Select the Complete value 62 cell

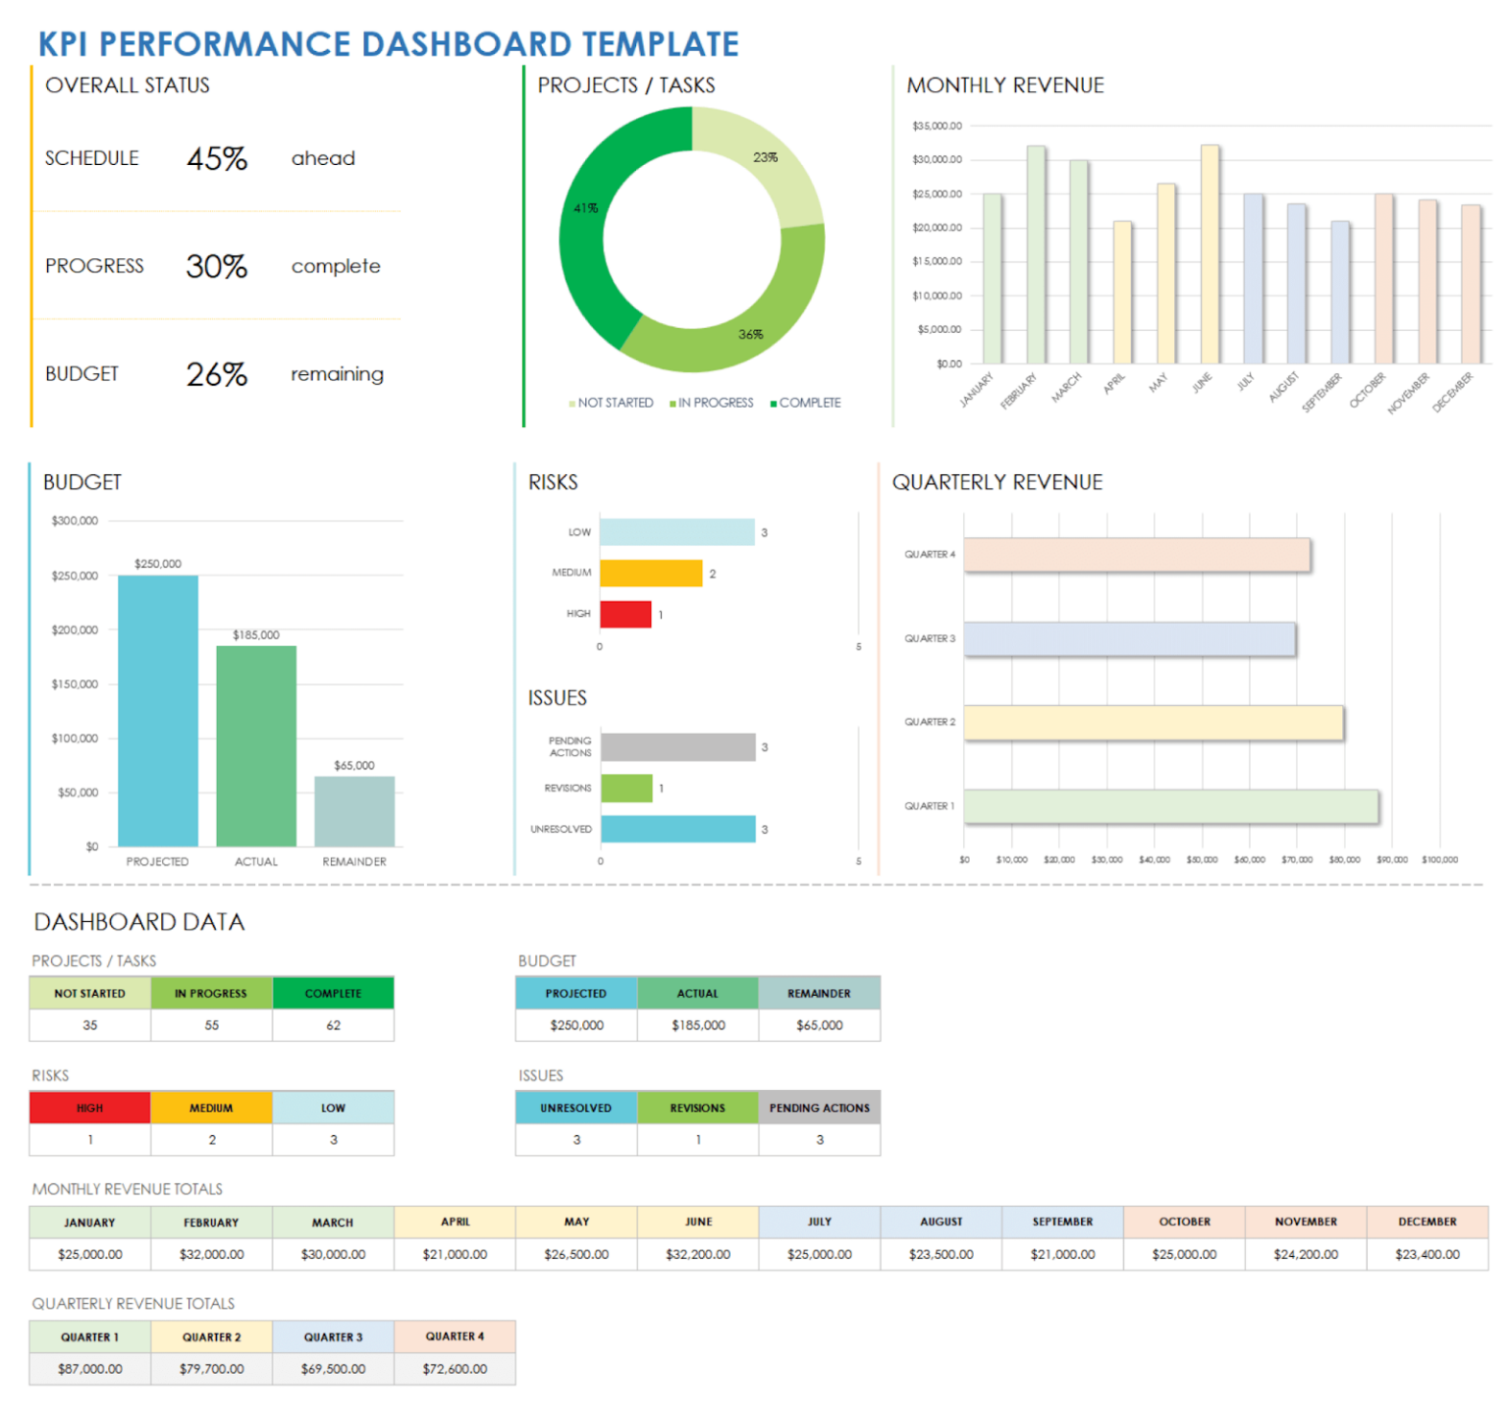pyautogui.click(x=334, y=1025)
